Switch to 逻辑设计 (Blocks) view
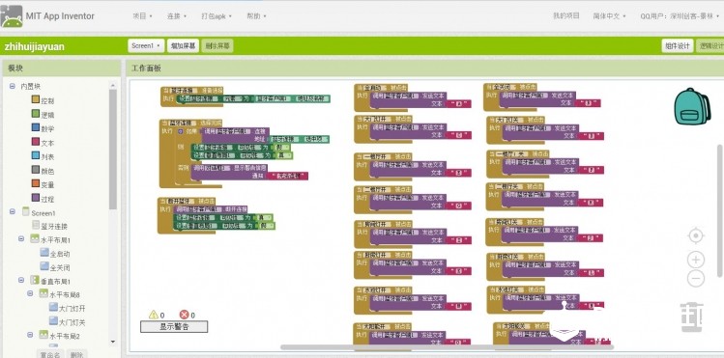 [x=710, y=45]
